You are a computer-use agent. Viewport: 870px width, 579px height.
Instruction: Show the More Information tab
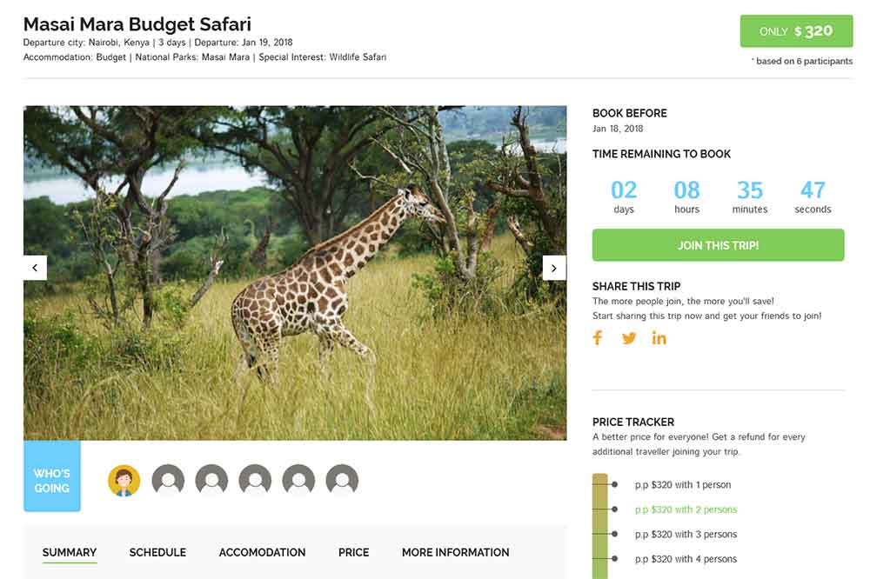[455, 552]
